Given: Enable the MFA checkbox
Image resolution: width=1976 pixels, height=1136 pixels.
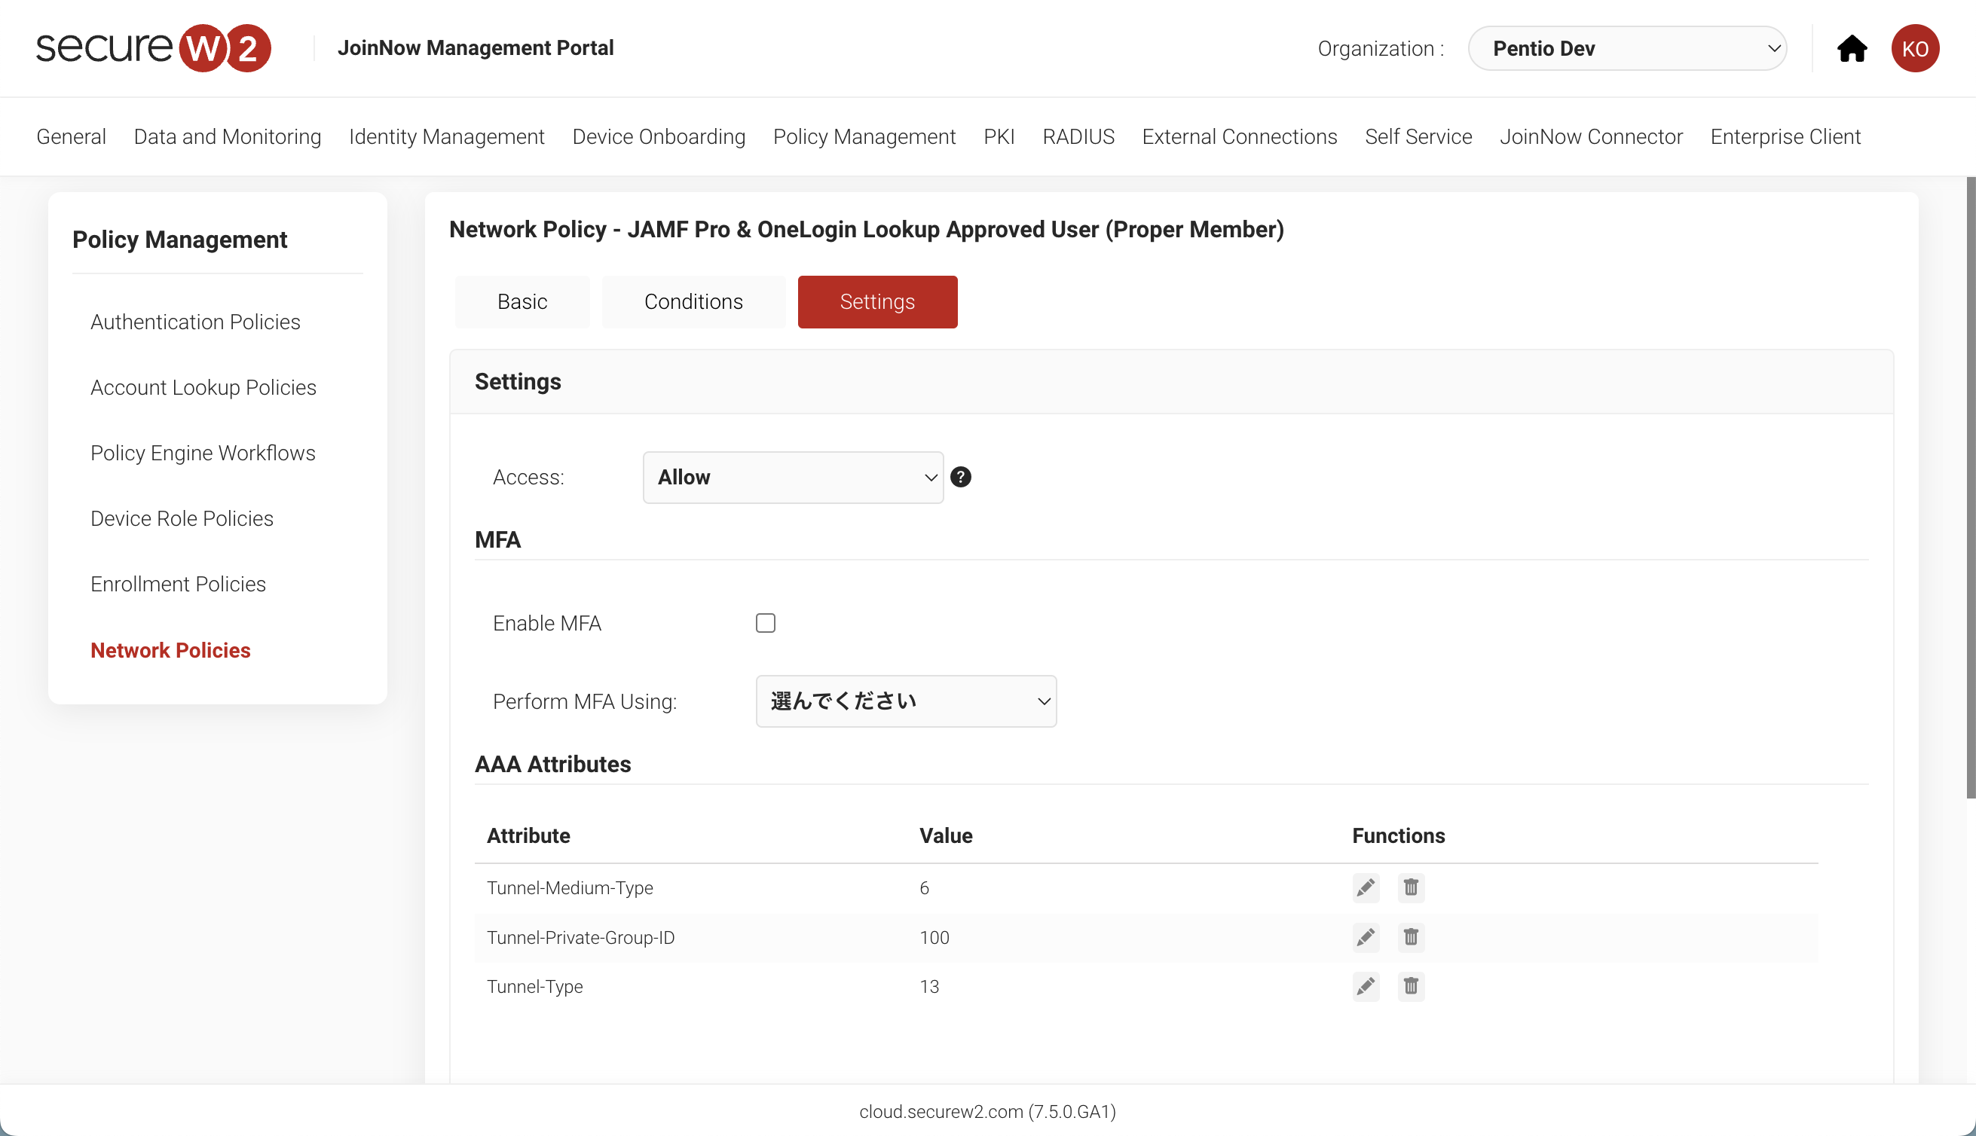Looking at the screenshot, I should [x=766, y=622].
